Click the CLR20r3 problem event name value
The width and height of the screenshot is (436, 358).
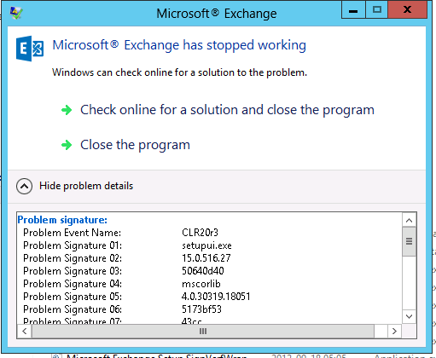point(200,233)
